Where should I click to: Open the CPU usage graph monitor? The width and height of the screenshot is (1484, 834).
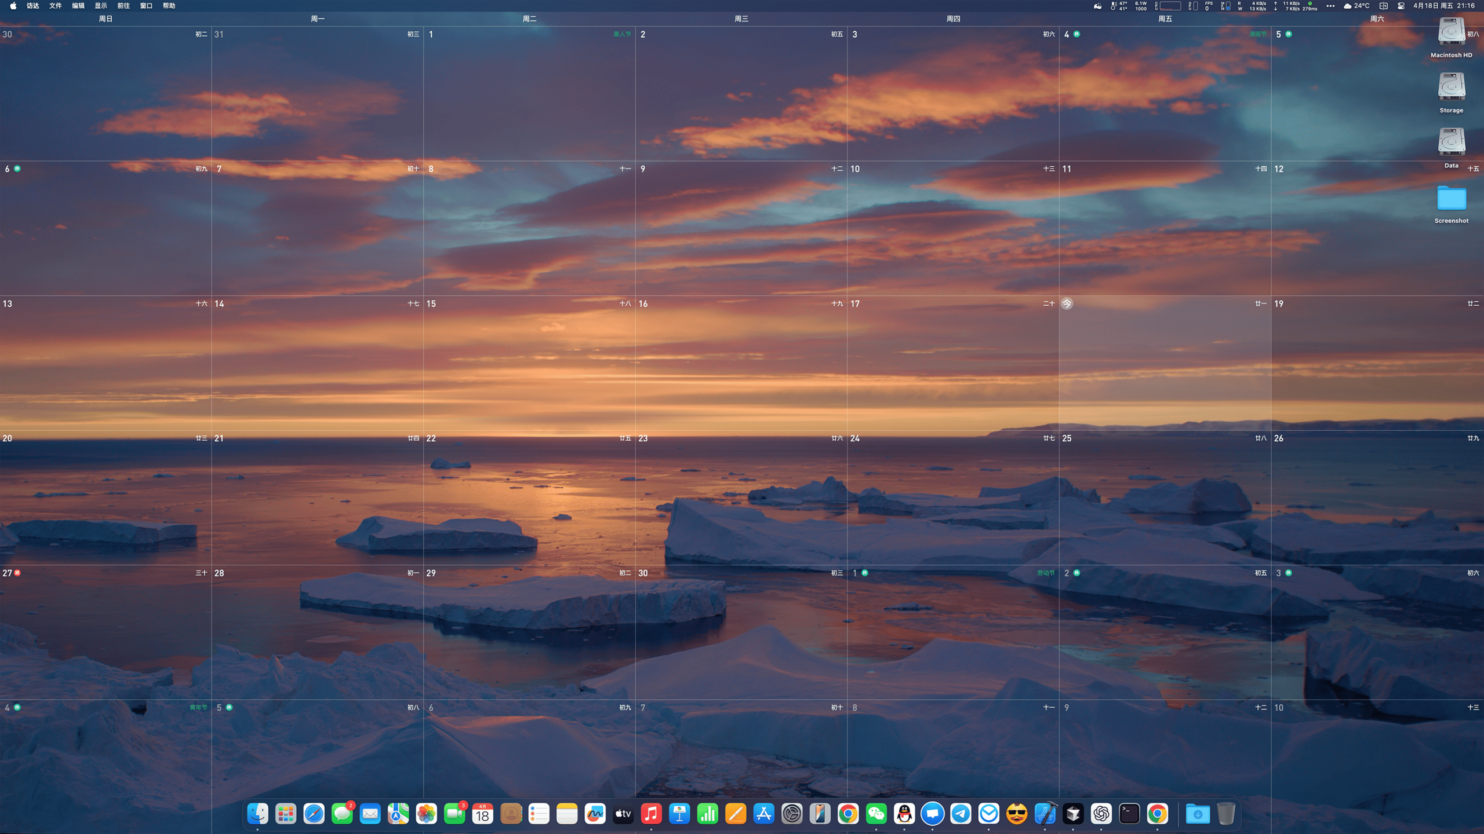pos(1170,6)
